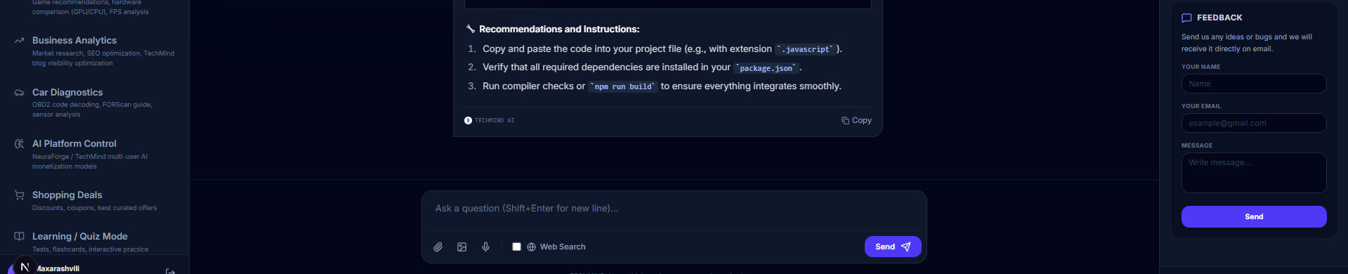1348x274 pixels.
Task: Click the TECHMIND AI label text
Action: [x=495, y=121]
